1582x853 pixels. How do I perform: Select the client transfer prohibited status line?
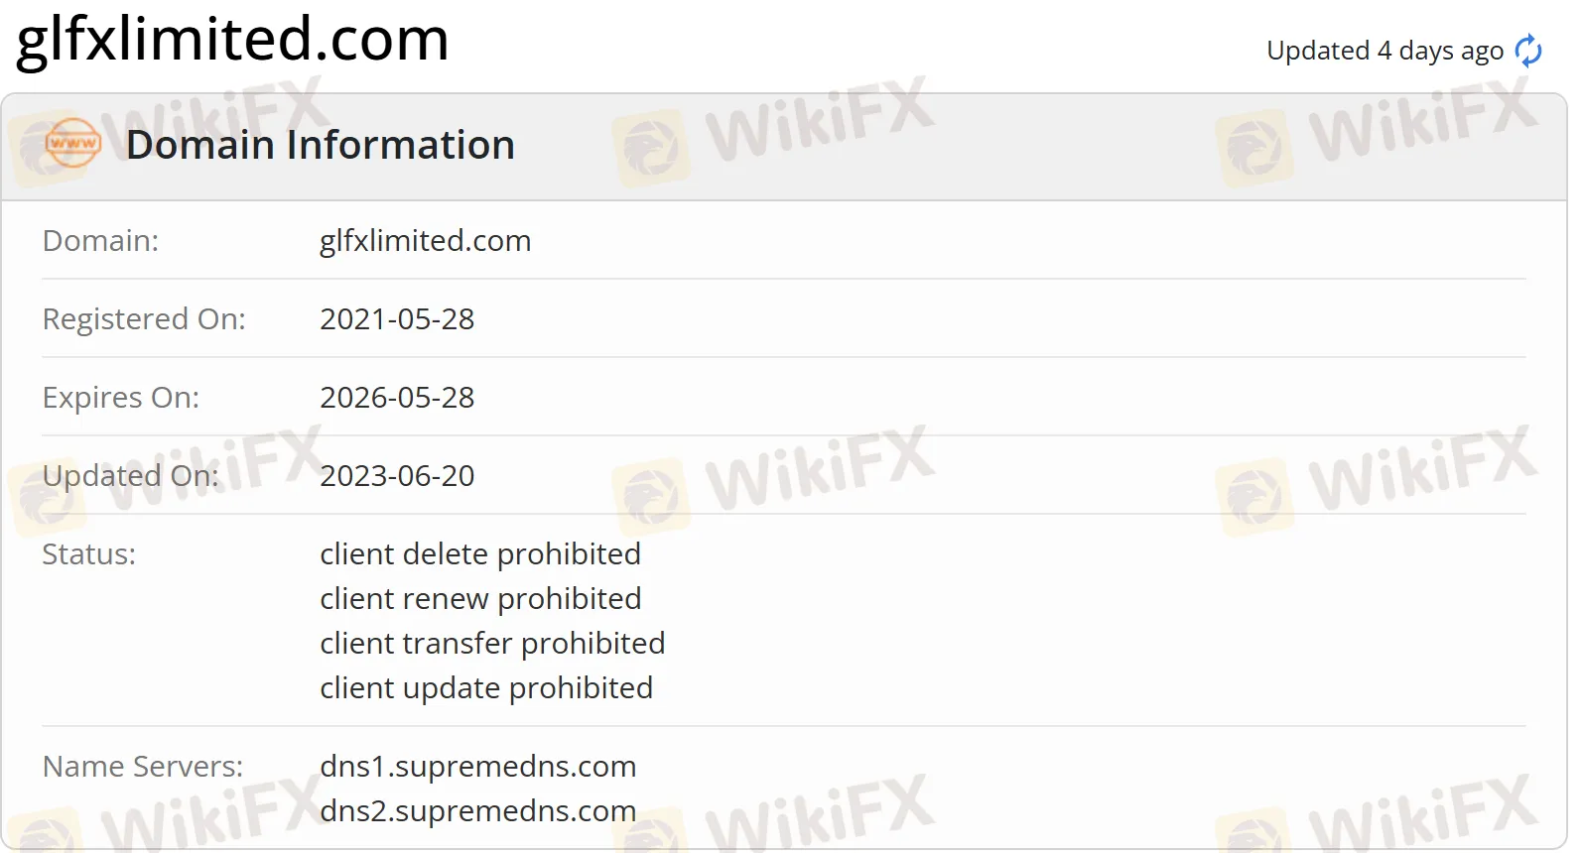[x=492, y=643]
